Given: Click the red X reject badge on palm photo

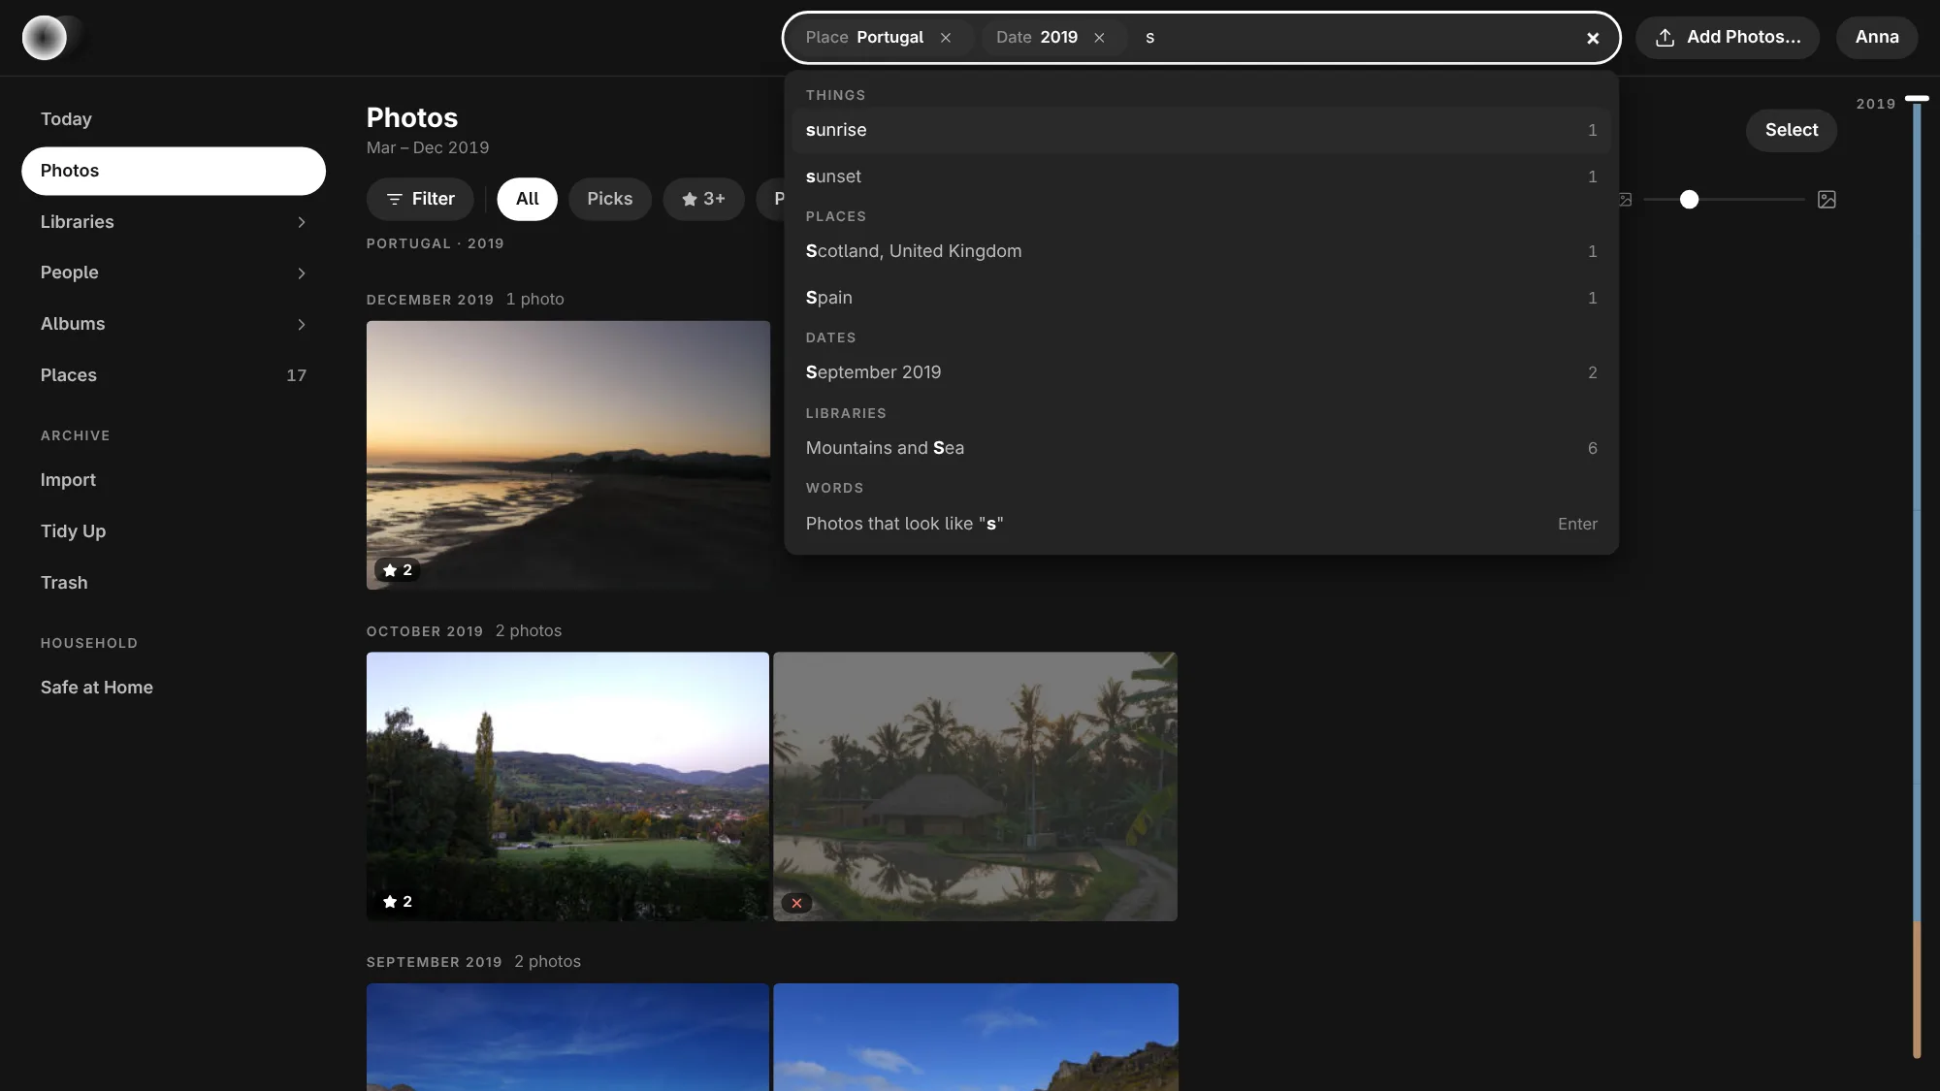Looking at the screenshot, I should [x=796, y=904].
